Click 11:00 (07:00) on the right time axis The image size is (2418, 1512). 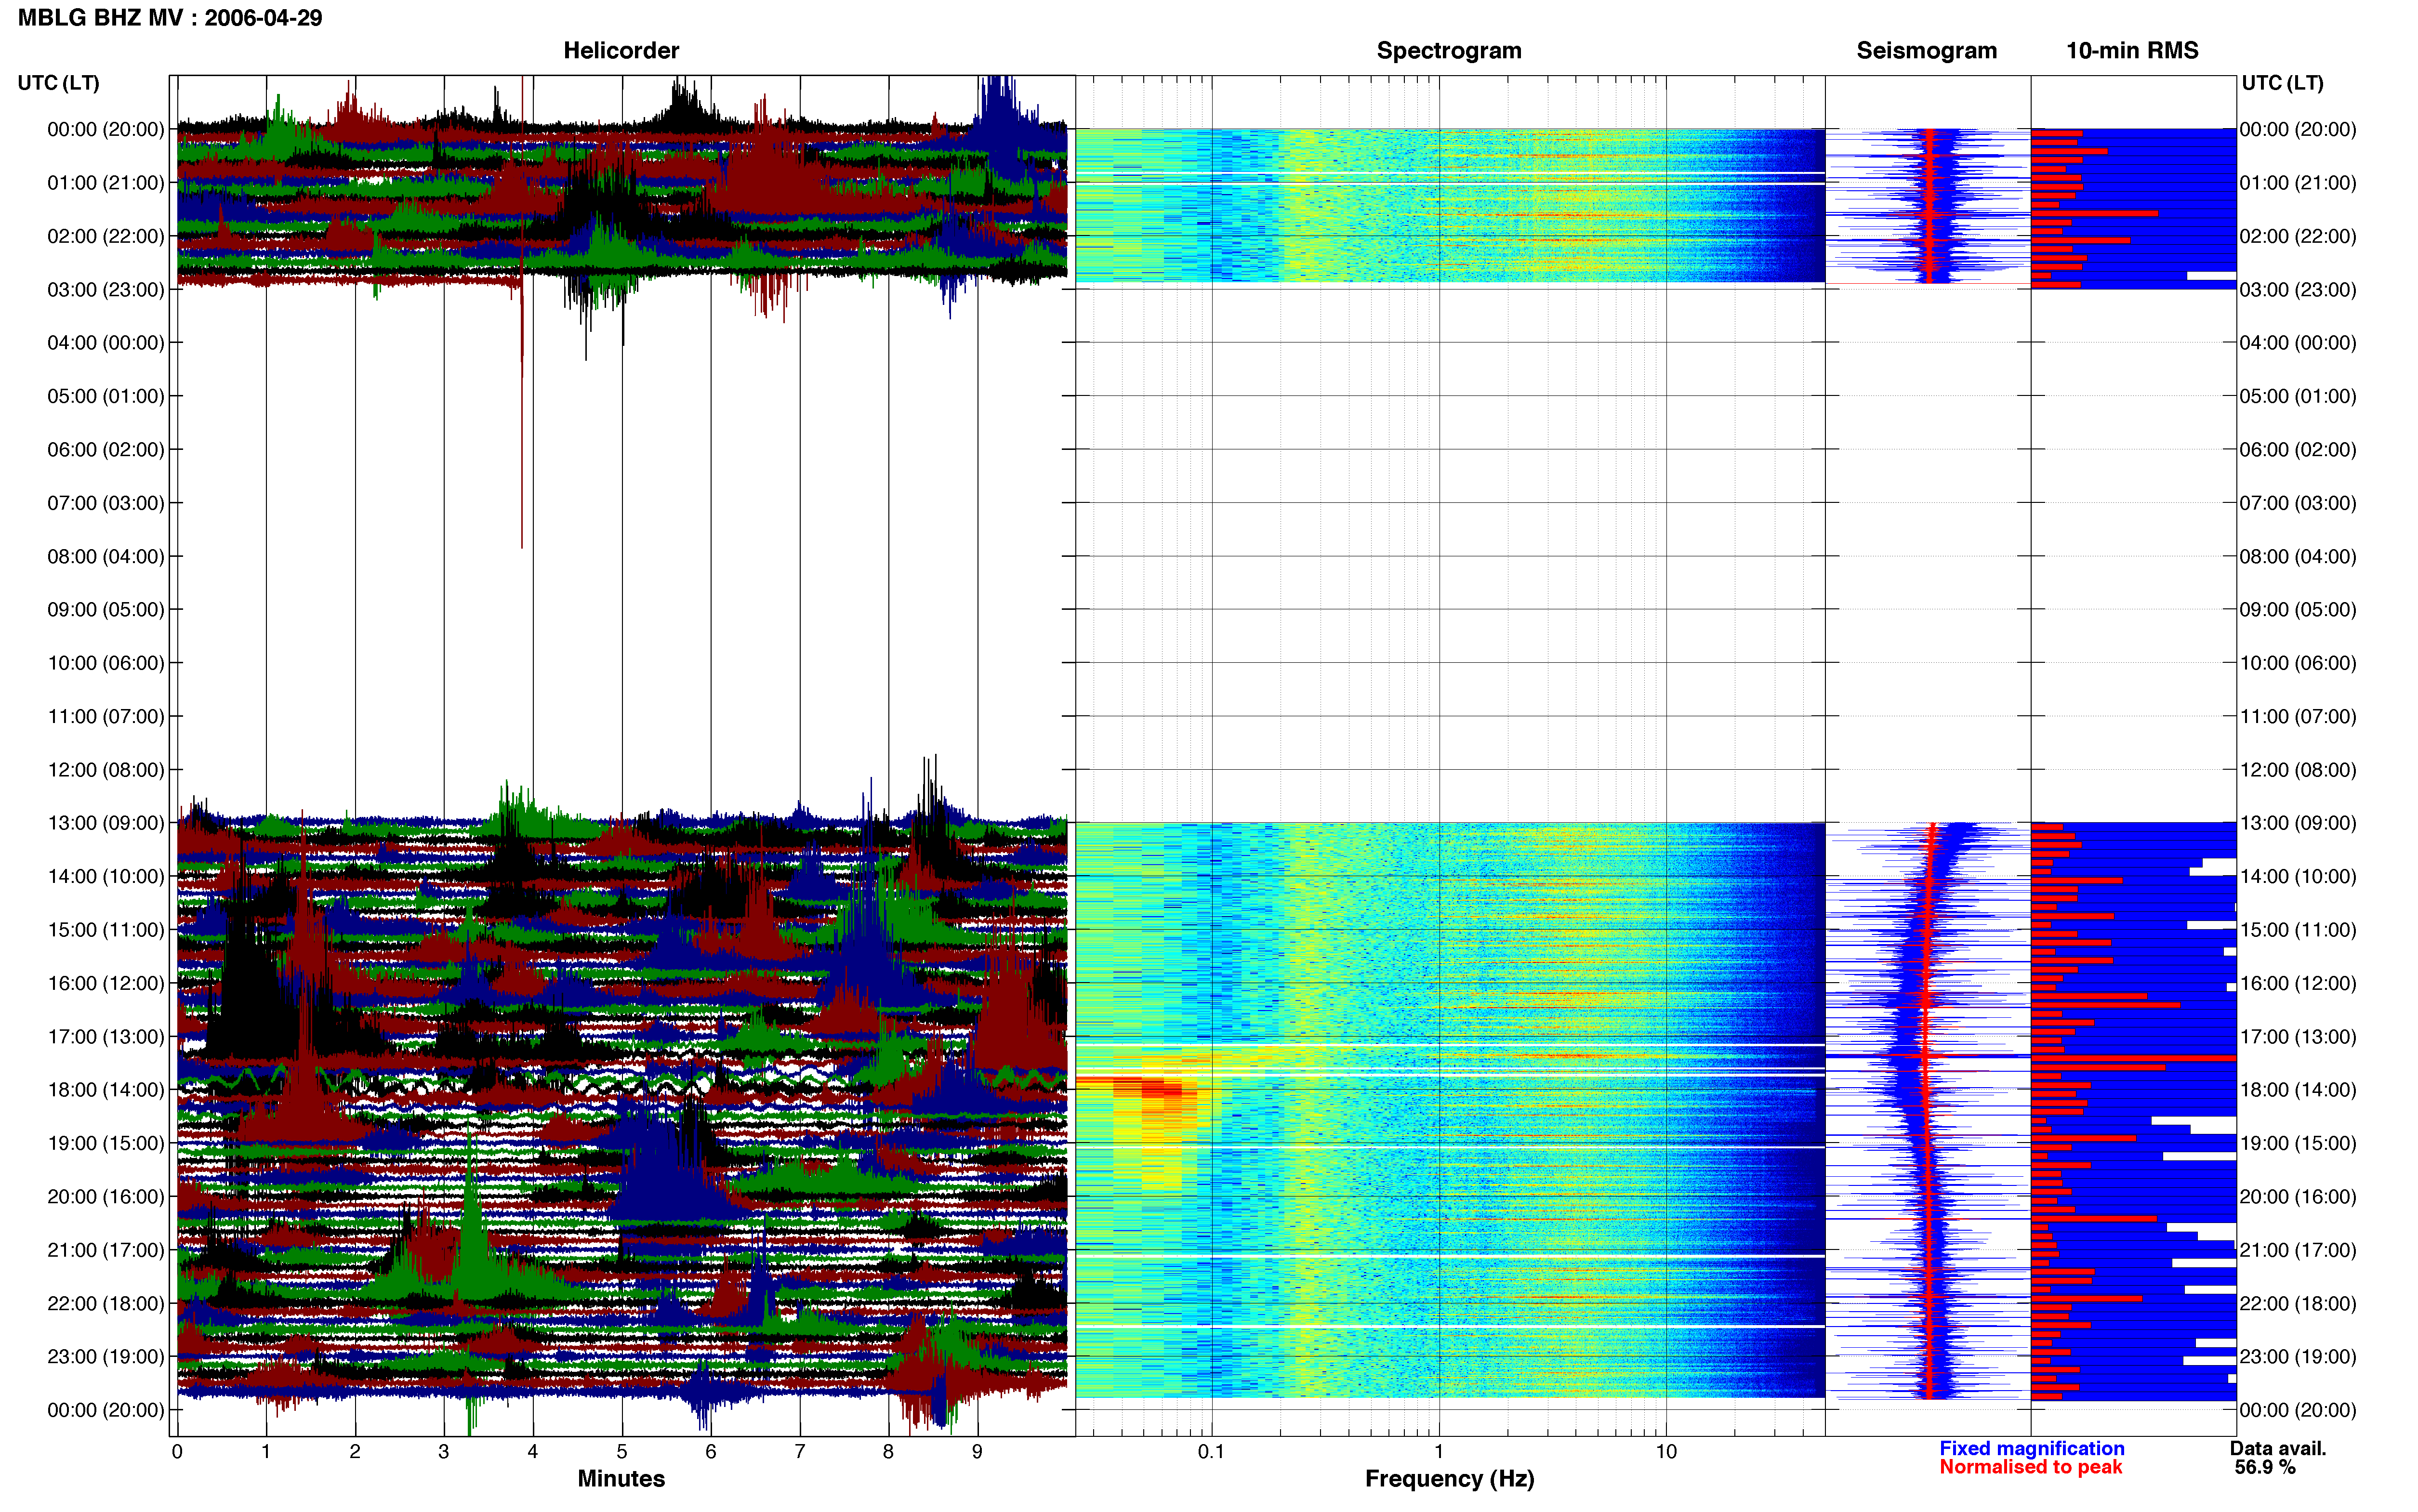[x=2297, y=716]
